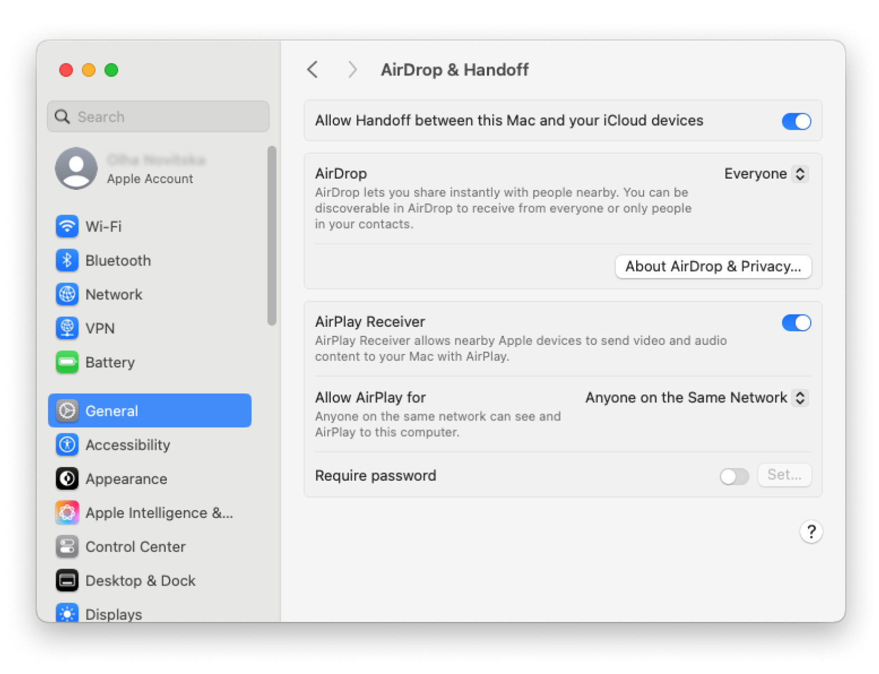Click the Bluetooth icon in sidebar
This screenshot has width=879, height=674.
67,260
